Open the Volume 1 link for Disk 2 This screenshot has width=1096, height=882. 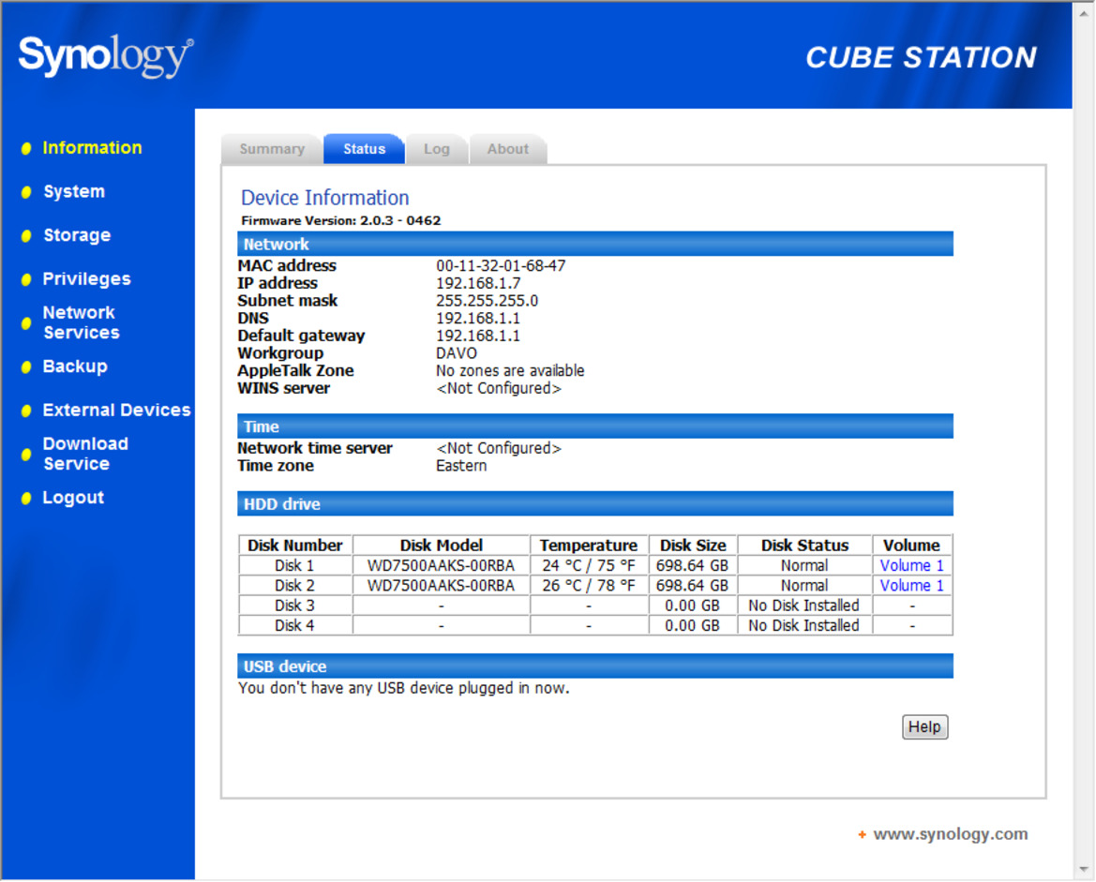[x=911, y=586]
